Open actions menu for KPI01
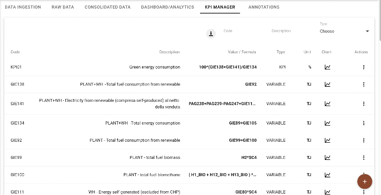This screenshot has width=381, height=195. [x=363, y=67]
